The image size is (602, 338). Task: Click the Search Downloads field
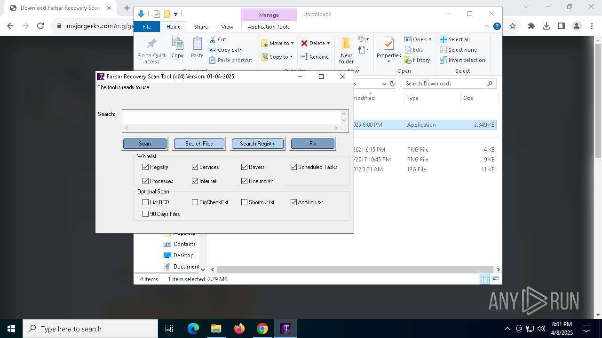(x=449, y=84)
